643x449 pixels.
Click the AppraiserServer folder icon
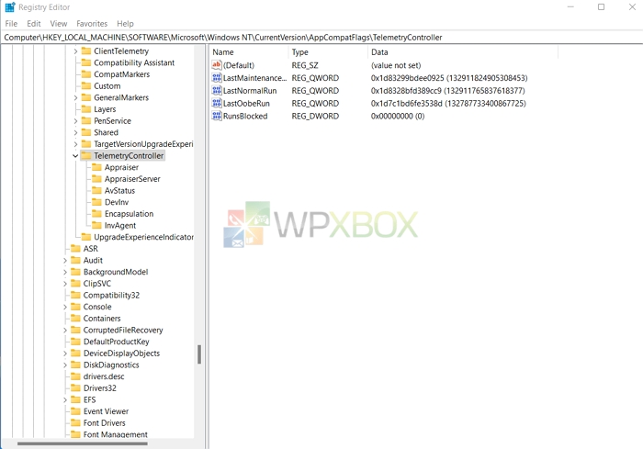tap(96, 179)
